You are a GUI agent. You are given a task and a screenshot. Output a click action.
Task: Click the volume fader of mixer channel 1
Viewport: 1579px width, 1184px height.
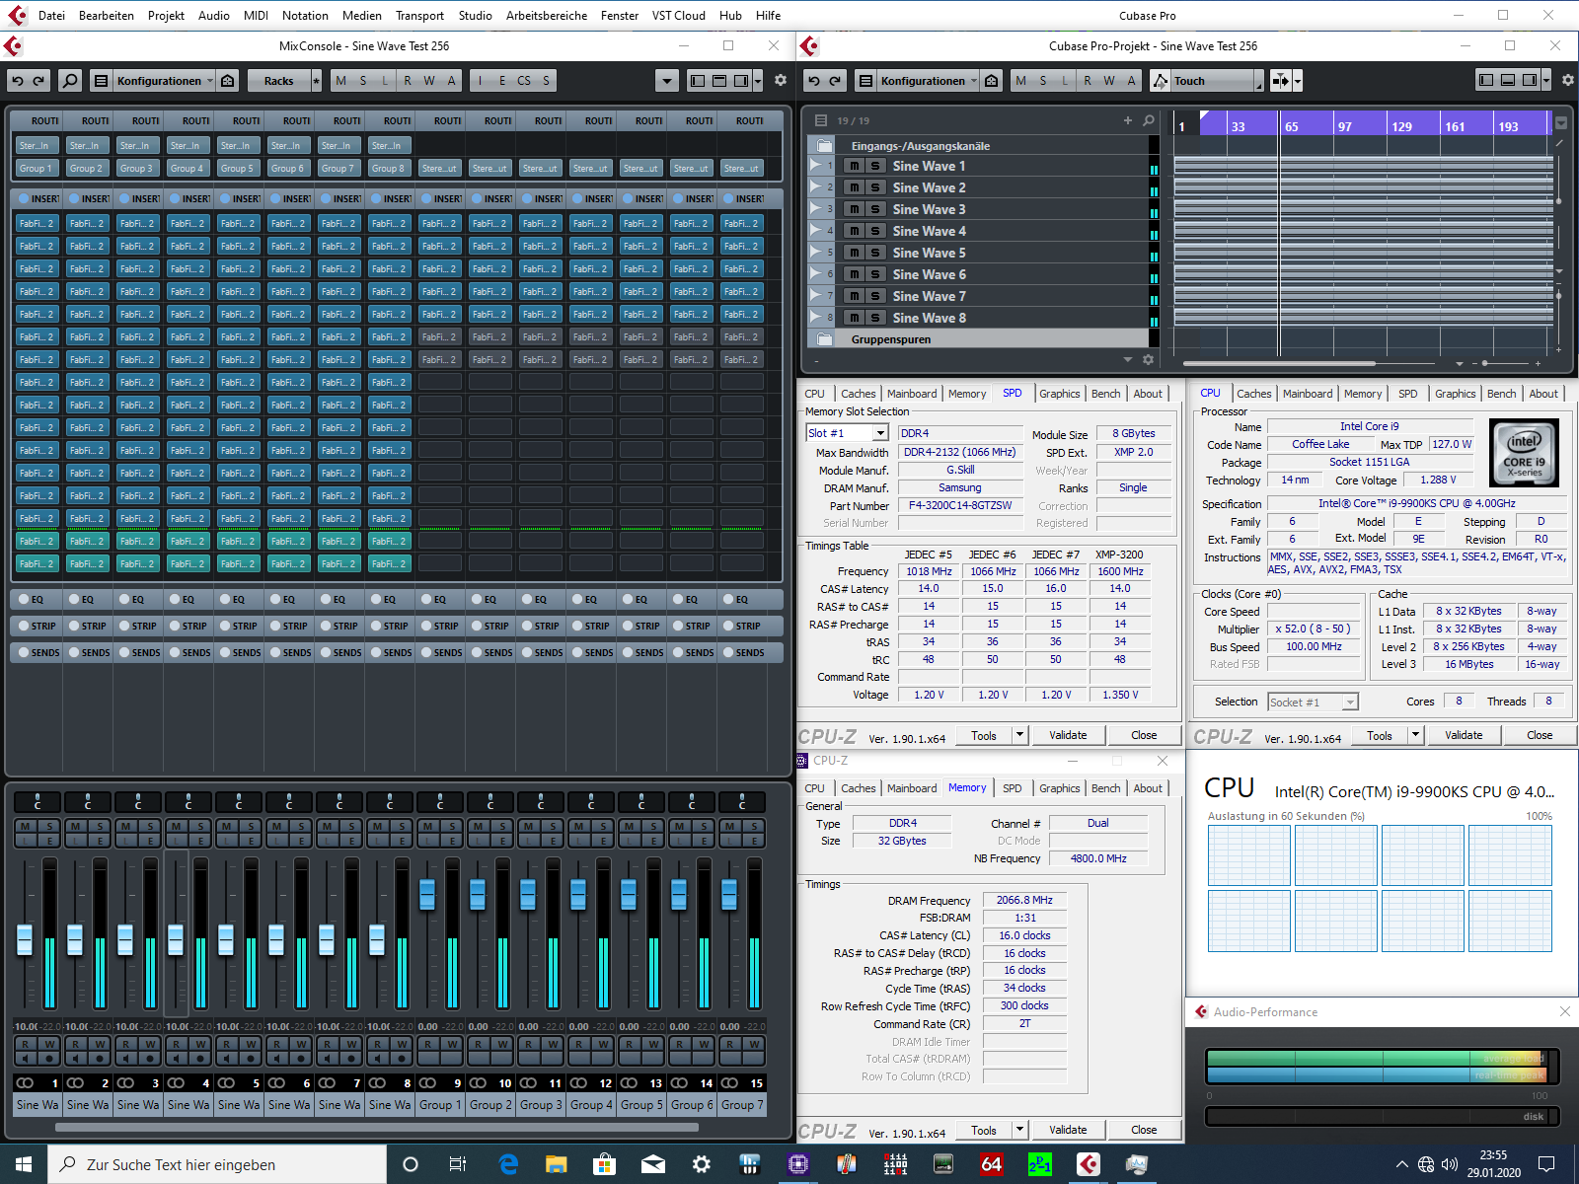25,938
